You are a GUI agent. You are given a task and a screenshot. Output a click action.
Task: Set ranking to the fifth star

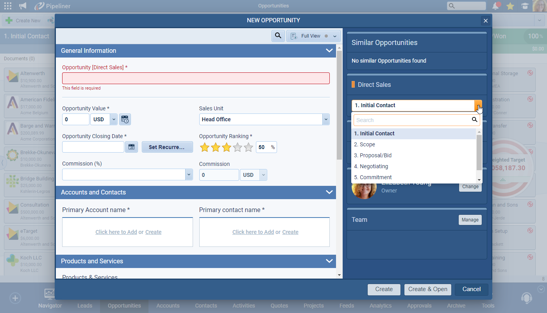tap(248, 148)
